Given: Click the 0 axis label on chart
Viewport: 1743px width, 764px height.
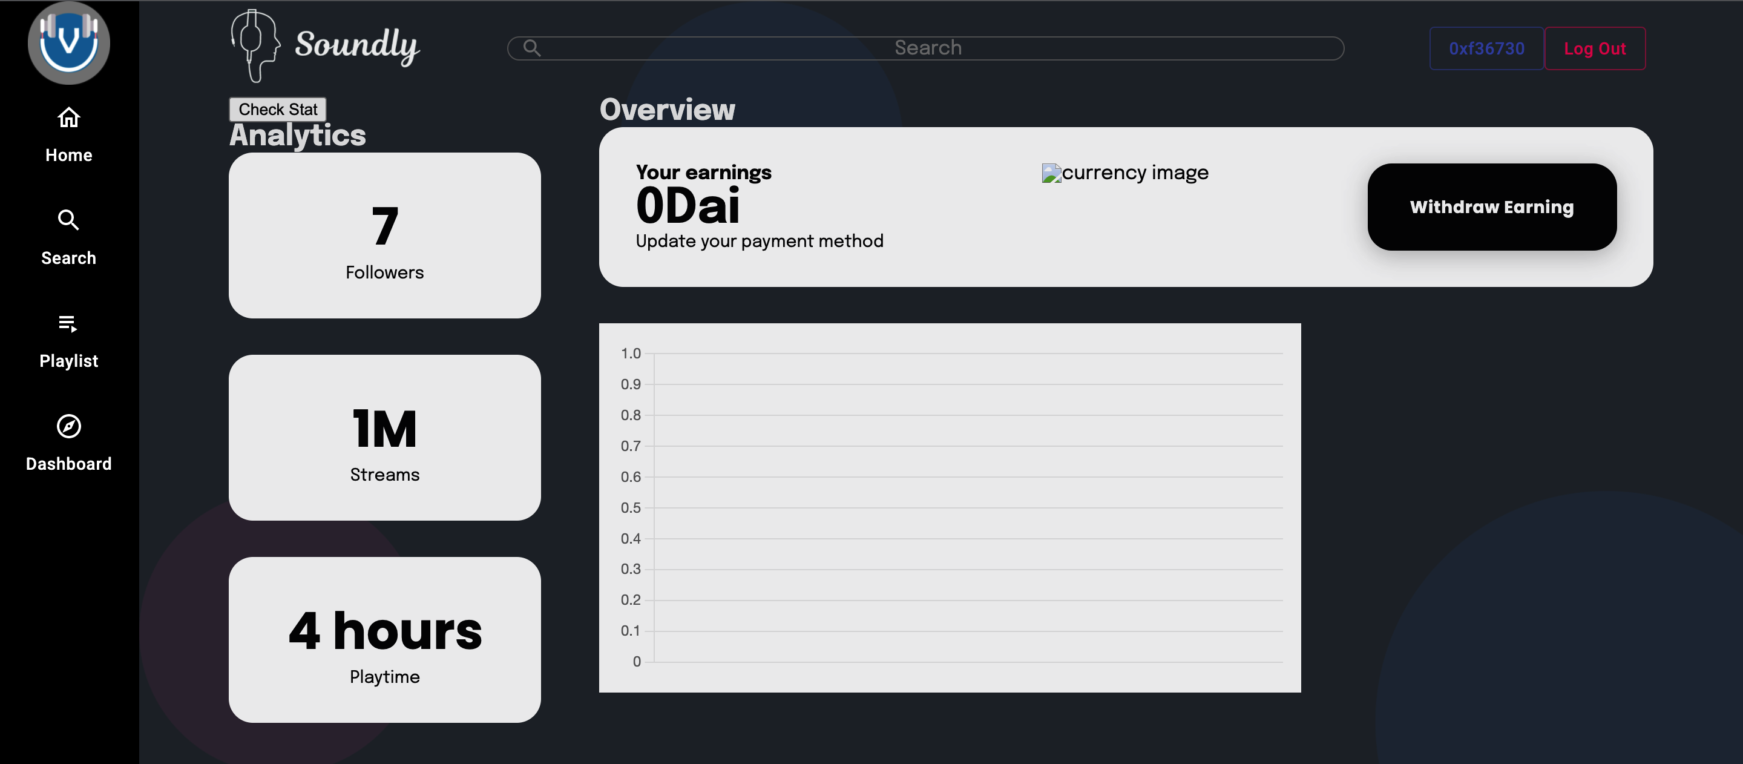Looking at the screenshot, I should (637, 662).
